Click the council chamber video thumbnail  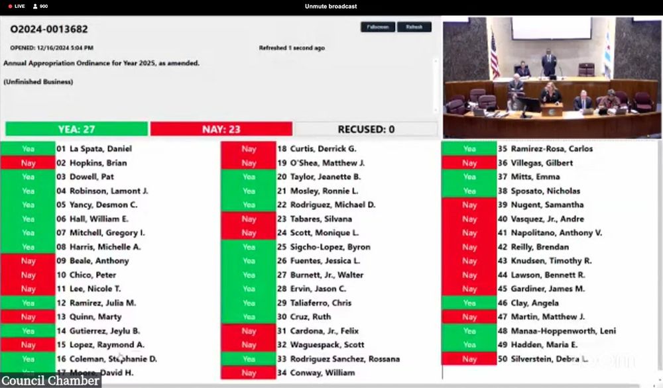tap(552, 77)
